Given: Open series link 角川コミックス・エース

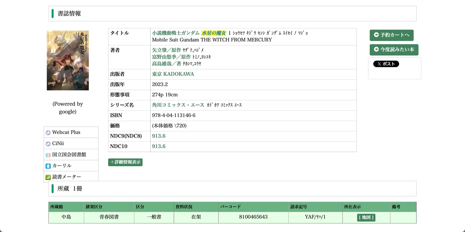Looking at the screenshot, I should (x=178, y=105).
